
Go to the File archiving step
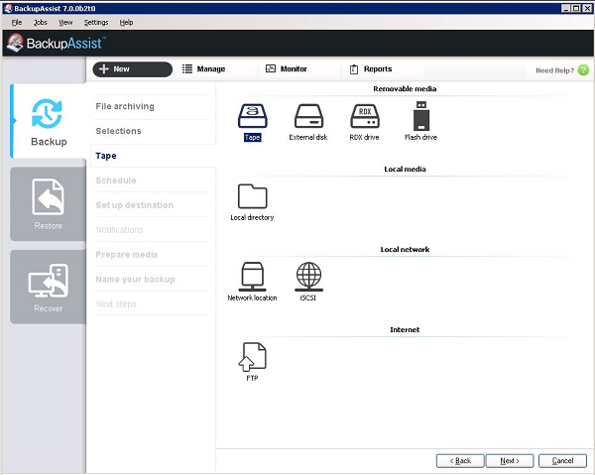pos(151,107)
